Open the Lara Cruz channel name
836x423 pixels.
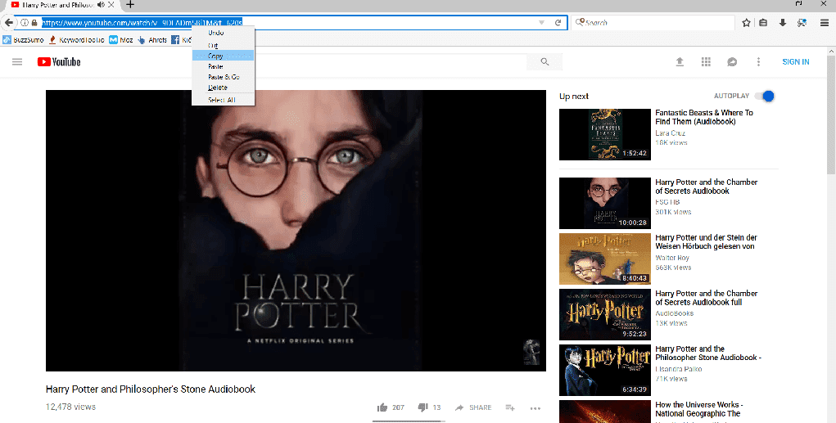tap(670, 133)
